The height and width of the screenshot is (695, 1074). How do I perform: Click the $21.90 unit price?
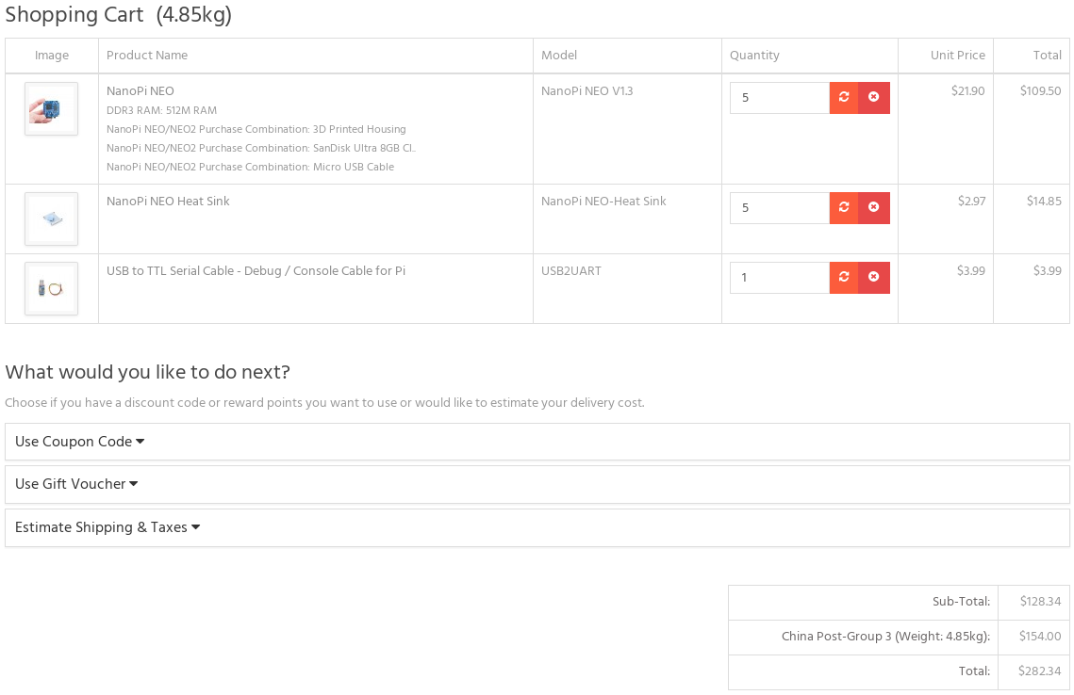coord(967,91)
